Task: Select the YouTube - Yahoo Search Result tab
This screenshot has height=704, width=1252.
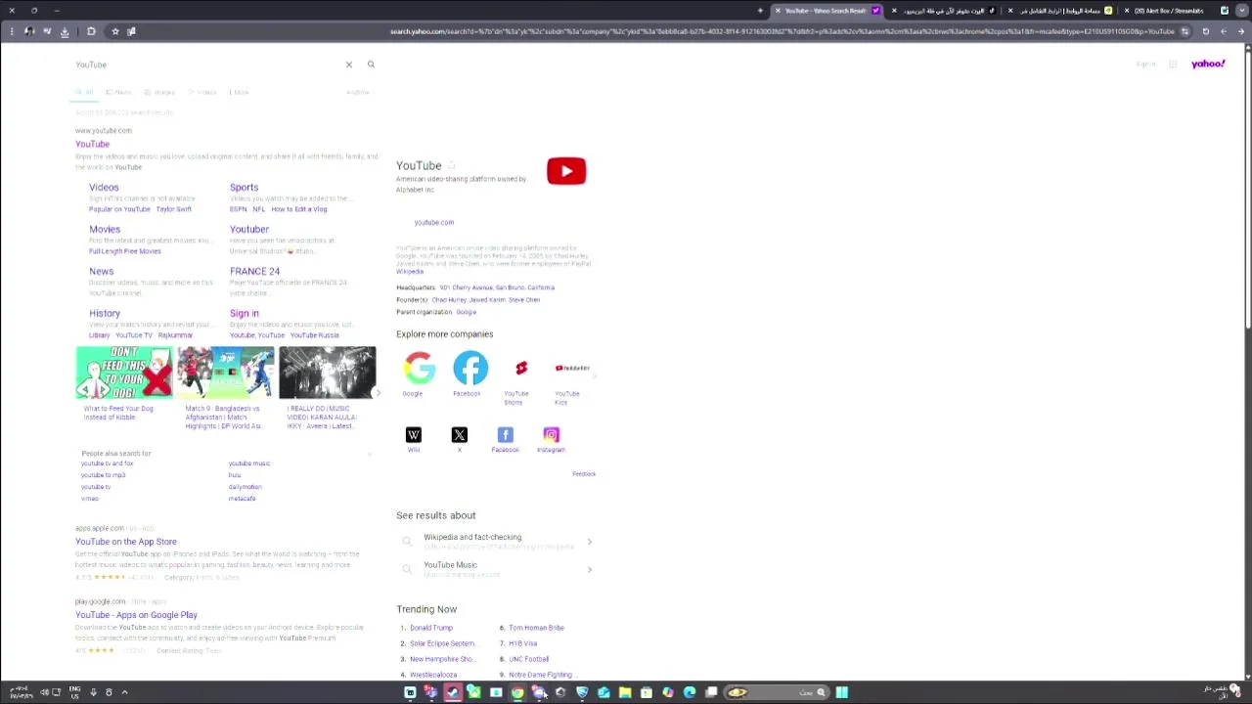Action: point(827,11)
